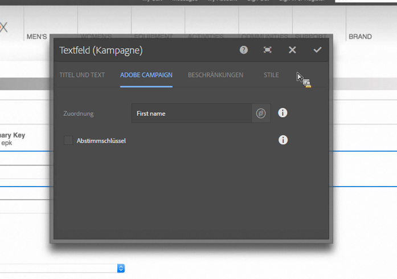This screenshot has width=397, height=279.
Task: Show info for Abstimmschlüssel option
Action: click(x=283, y=140)
